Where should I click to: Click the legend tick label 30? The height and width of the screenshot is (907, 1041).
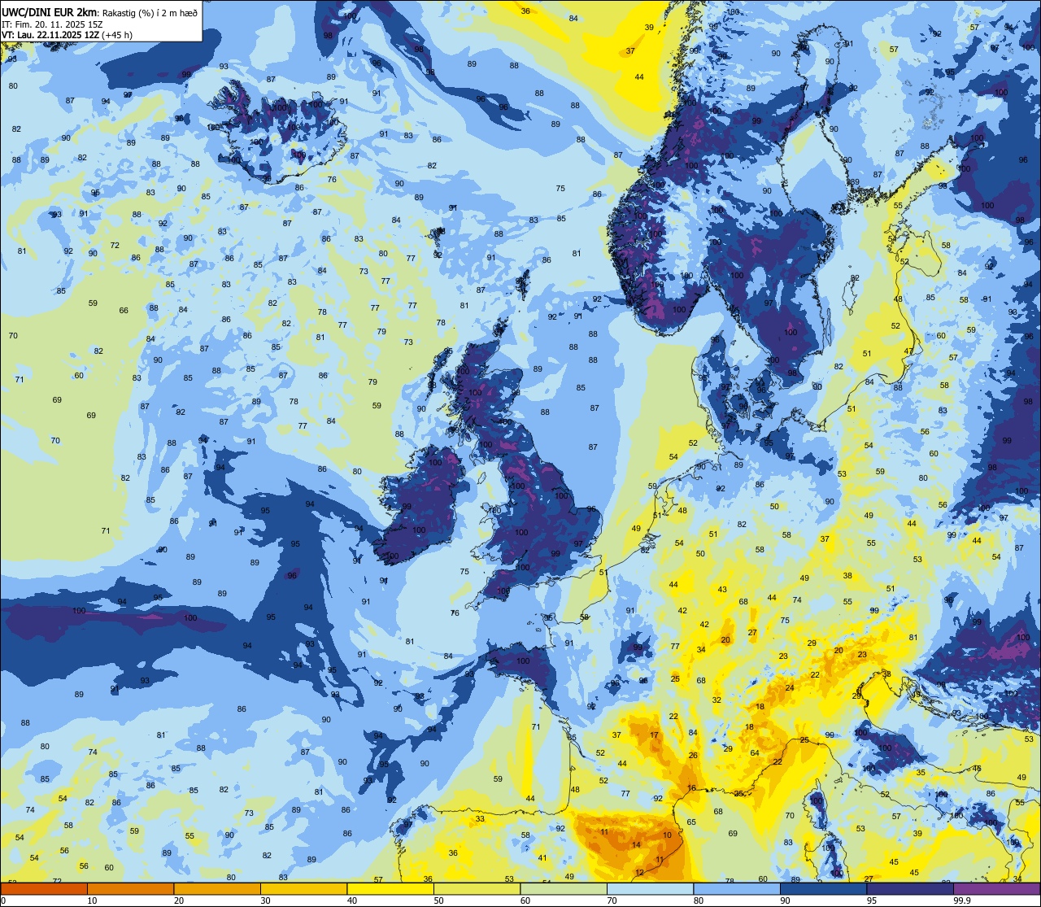tap(265, 900)
